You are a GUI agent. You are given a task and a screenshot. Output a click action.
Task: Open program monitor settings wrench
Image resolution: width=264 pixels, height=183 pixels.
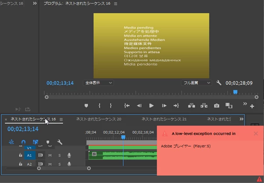pyautogui.click(x=219, y=83)
